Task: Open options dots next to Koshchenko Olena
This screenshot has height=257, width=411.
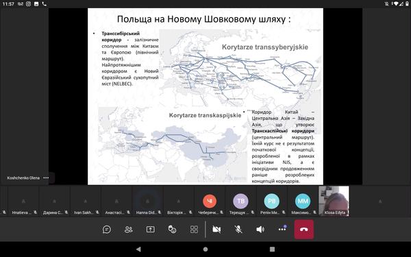Action: pyautogui.click(x=46, y=178)
